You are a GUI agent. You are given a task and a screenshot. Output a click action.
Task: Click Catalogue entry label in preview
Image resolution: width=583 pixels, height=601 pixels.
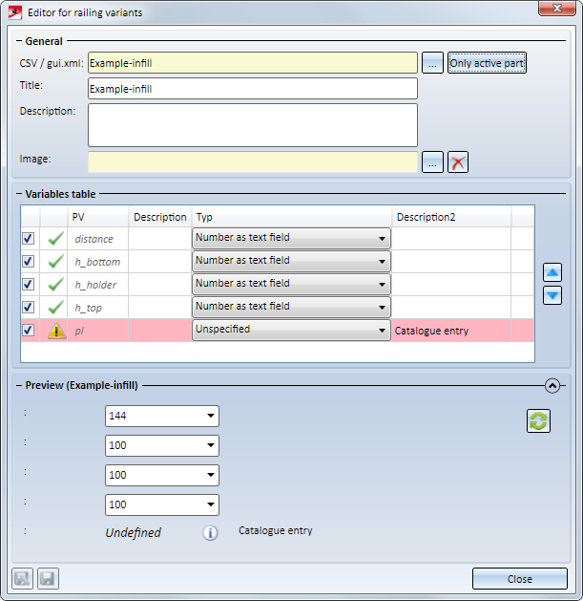[276, 530]
